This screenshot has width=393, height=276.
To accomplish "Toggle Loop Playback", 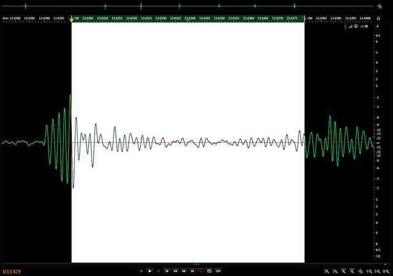I will (209, 271).
